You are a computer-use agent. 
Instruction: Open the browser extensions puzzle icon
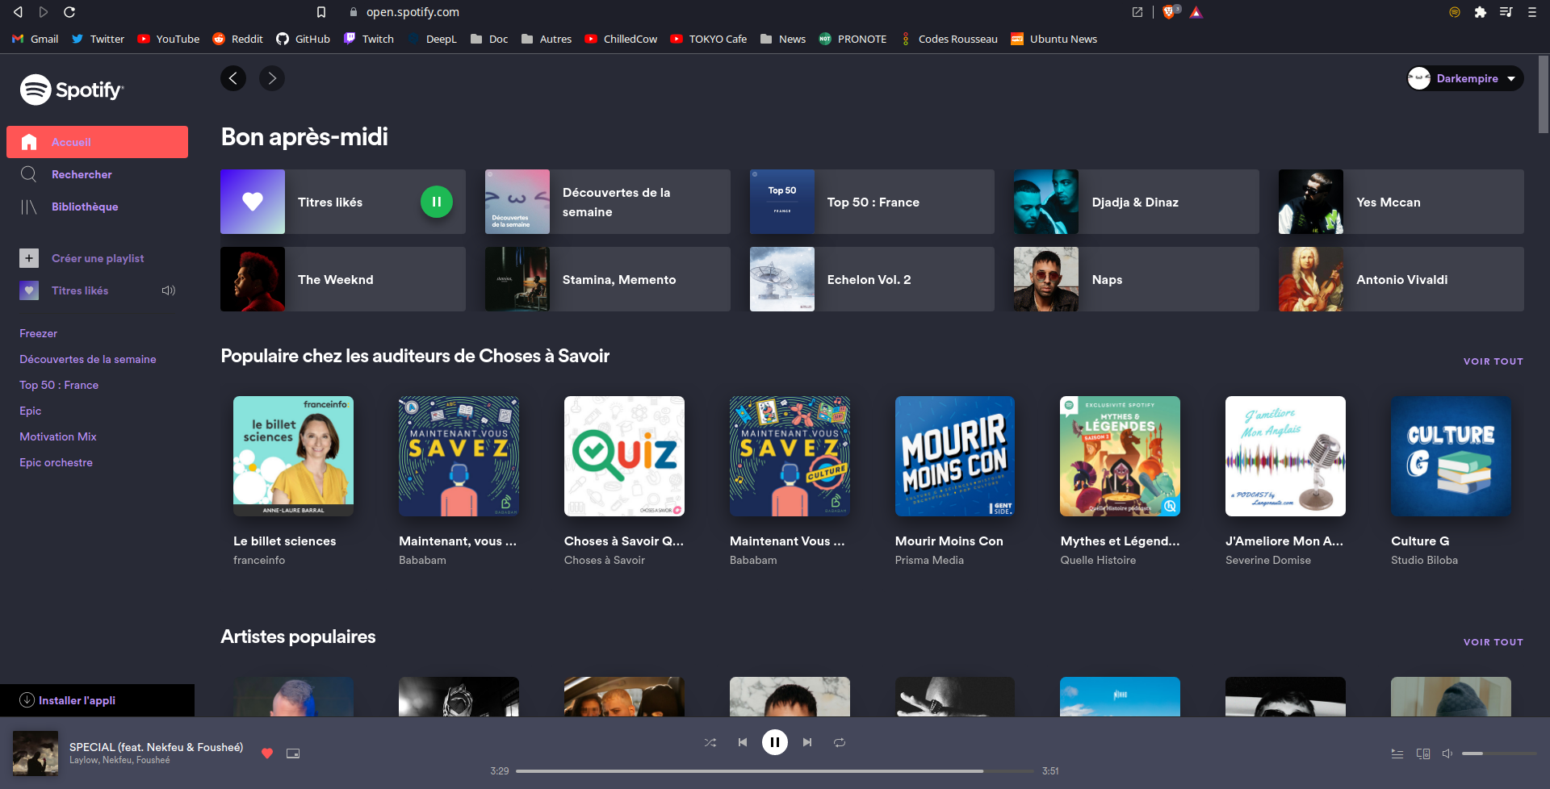1480,12
